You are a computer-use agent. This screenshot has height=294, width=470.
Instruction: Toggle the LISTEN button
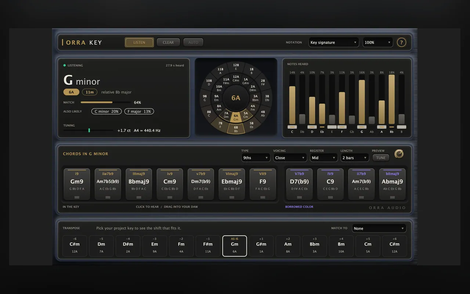tap(139, 42)
